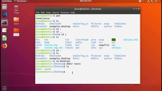Screen dimensions: 162x91
Task: Click the test2 entry in the last ls output
Action: pos(48,69)
